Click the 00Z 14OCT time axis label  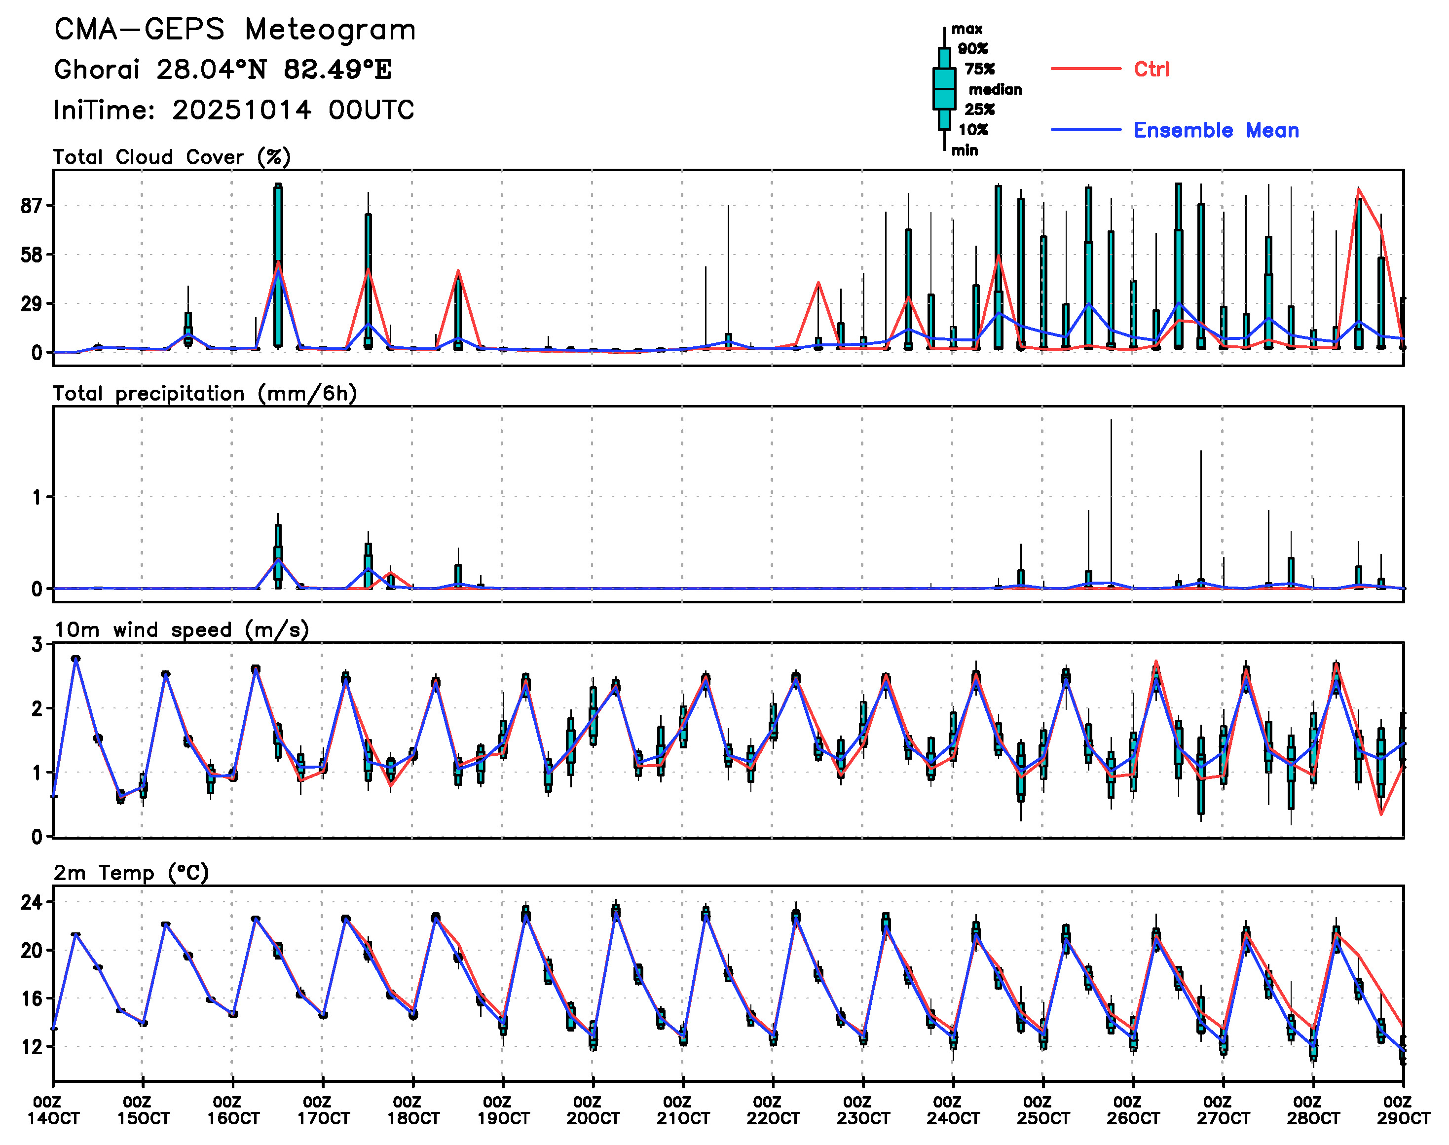point(53,1110)
